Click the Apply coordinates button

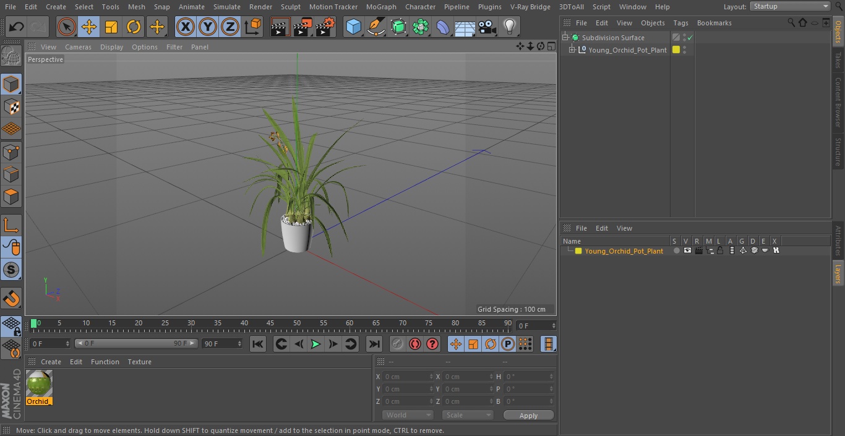pyautogui.click(x=528, y=416)
